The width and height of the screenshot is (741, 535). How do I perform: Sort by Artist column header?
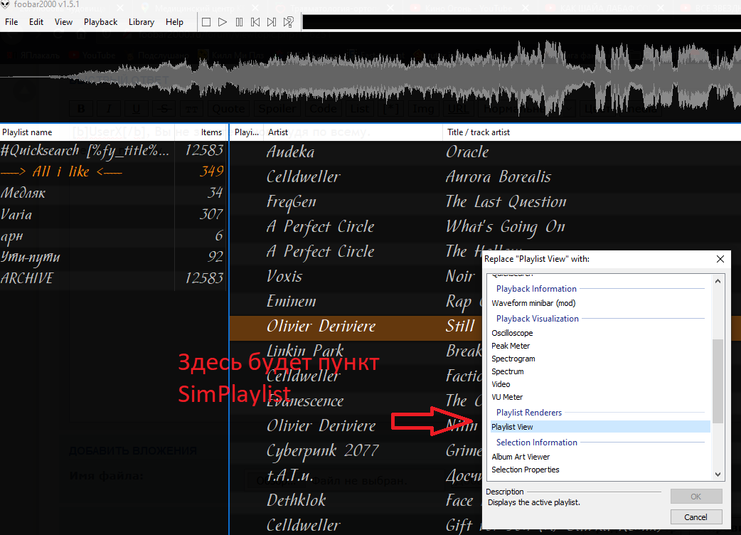click(x=352, y=132)
